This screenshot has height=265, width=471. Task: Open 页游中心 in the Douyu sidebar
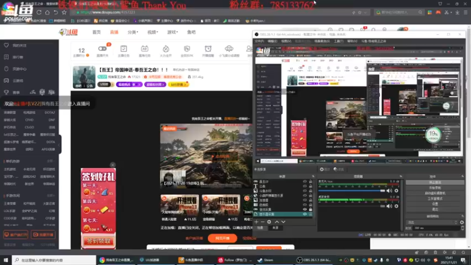(16, 69)
